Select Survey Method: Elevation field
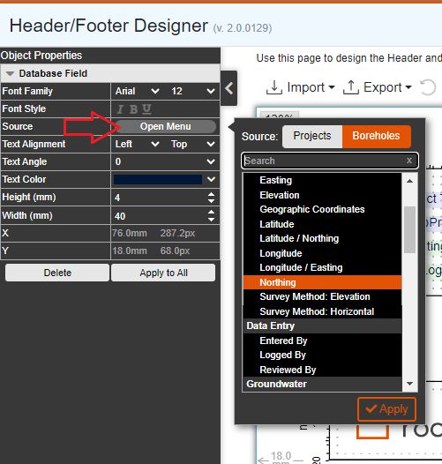This screenshot has height=464, width=442. tap(322, 296)
